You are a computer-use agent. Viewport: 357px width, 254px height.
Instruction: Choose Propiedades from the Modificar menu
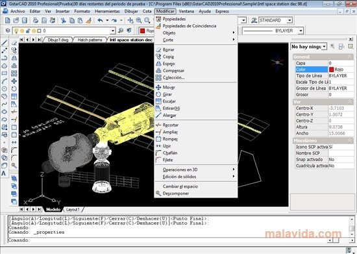point(174,19)
